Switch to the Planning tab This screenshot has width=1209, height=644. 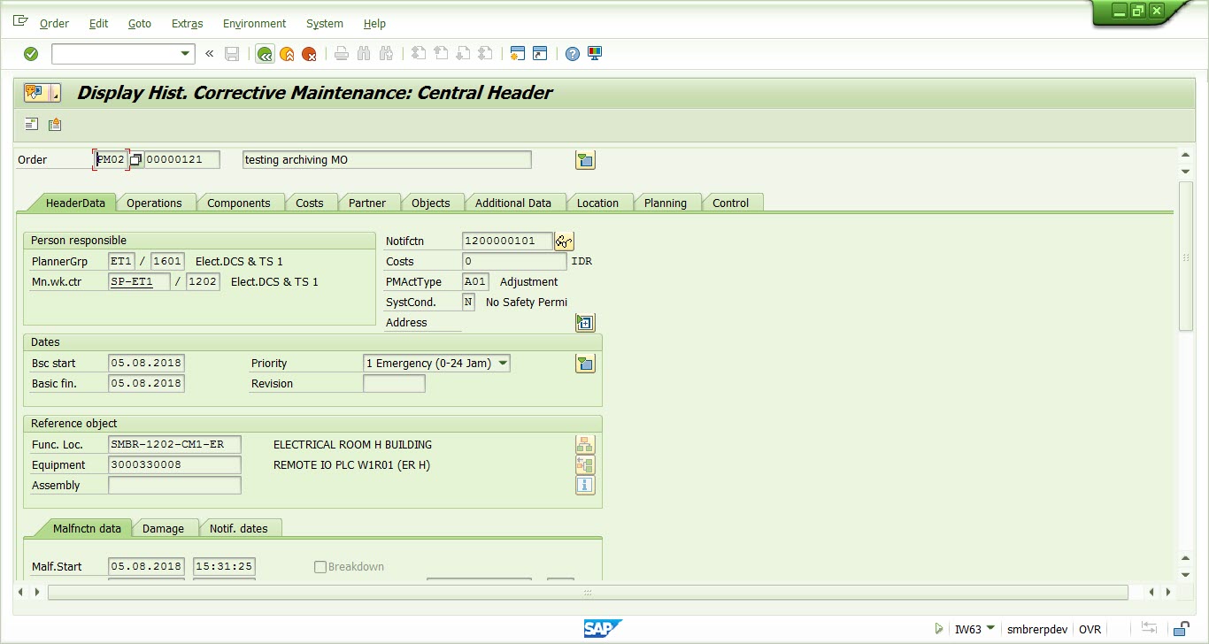pyautogui.click(x=666, y=203)
